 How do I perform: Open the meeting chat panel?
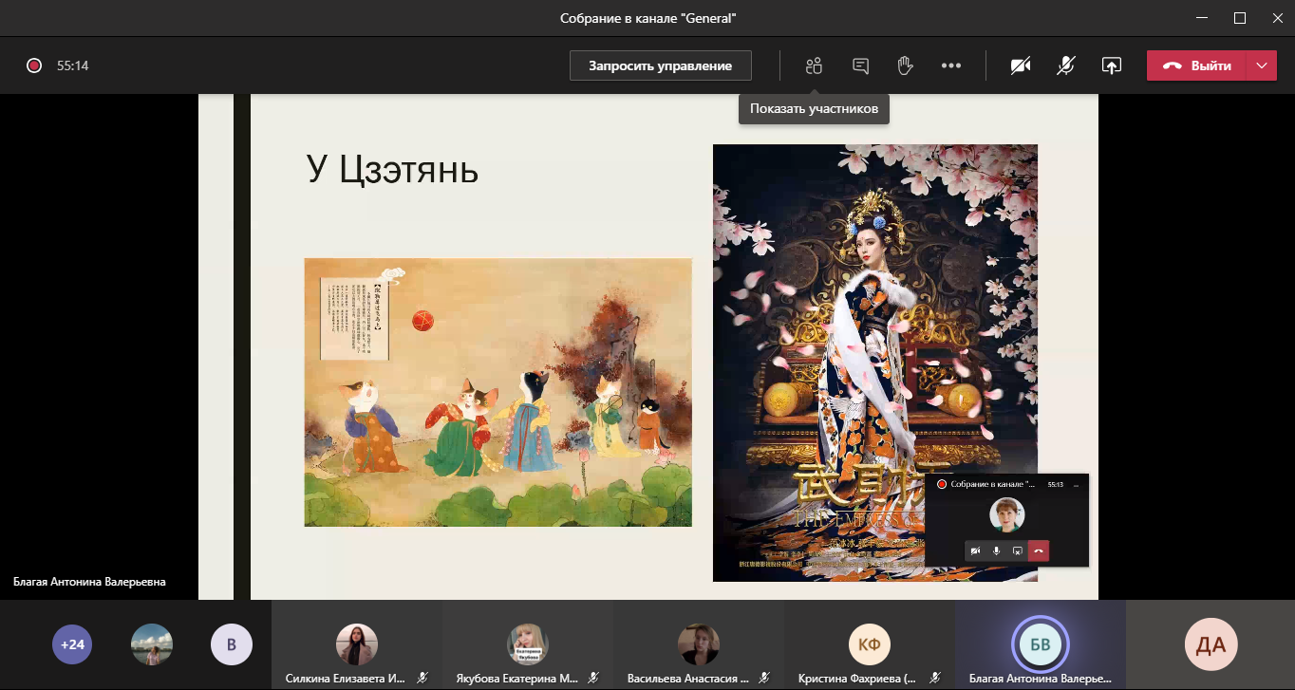(860, 65)
